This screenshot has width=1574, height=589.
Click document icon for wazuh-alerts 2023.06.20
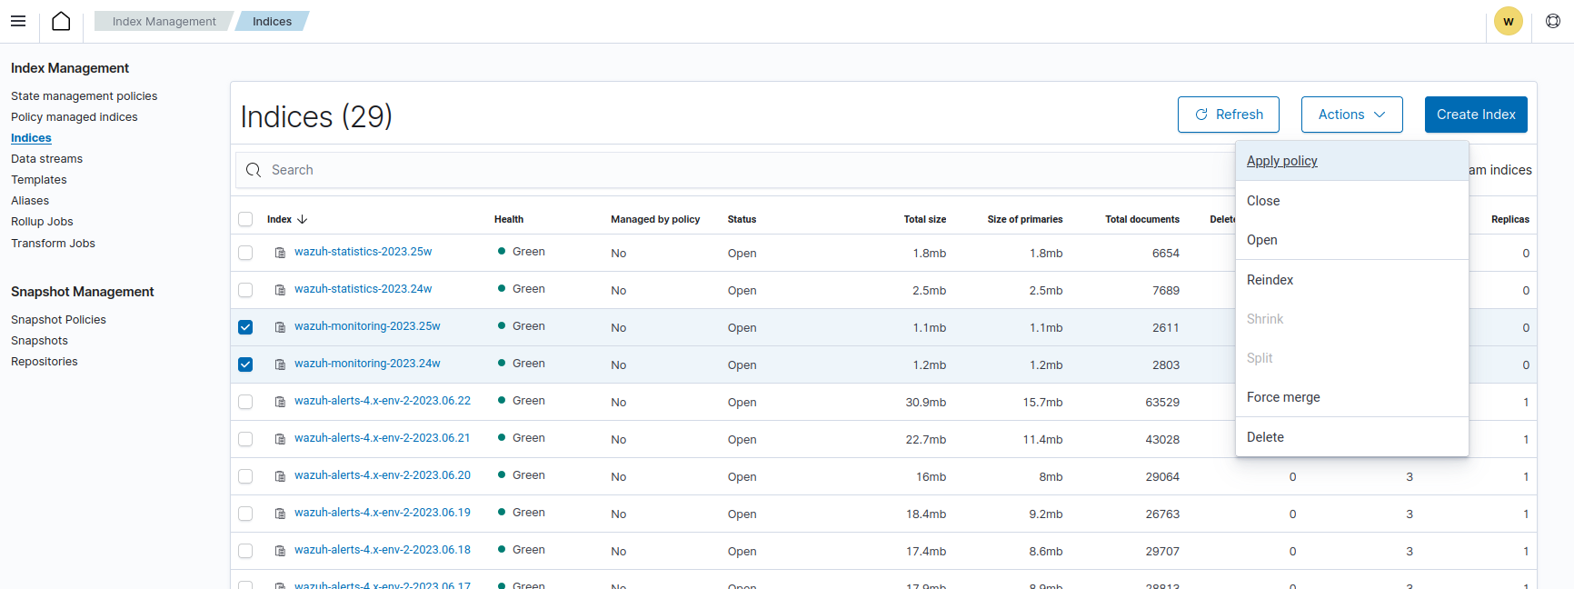(281, 476)
